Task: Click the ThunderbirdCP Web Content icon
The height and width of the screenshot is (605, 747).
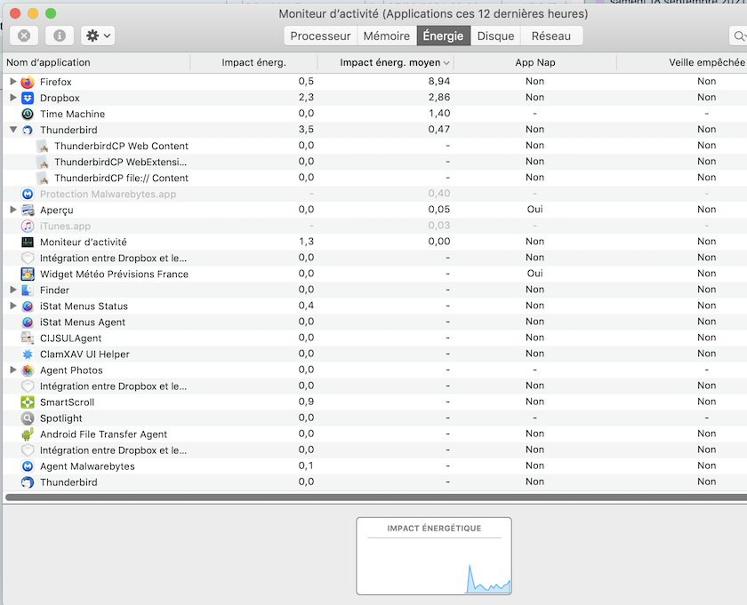Action: pos(43,146)
